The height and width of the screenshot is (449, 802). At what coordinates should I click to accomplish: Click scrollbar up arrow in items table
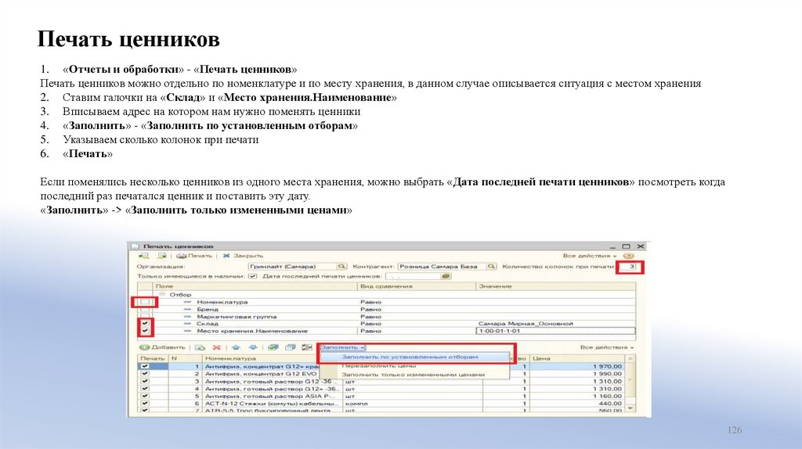click(630, 358)
